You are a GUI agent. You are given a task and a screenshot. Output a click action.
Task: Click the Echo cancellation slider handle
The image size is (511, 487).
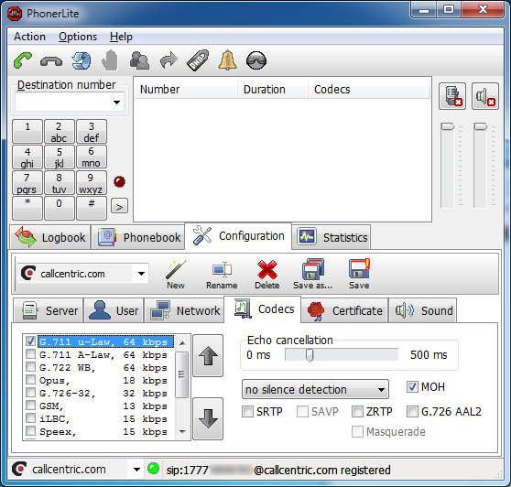coord(310,355)
